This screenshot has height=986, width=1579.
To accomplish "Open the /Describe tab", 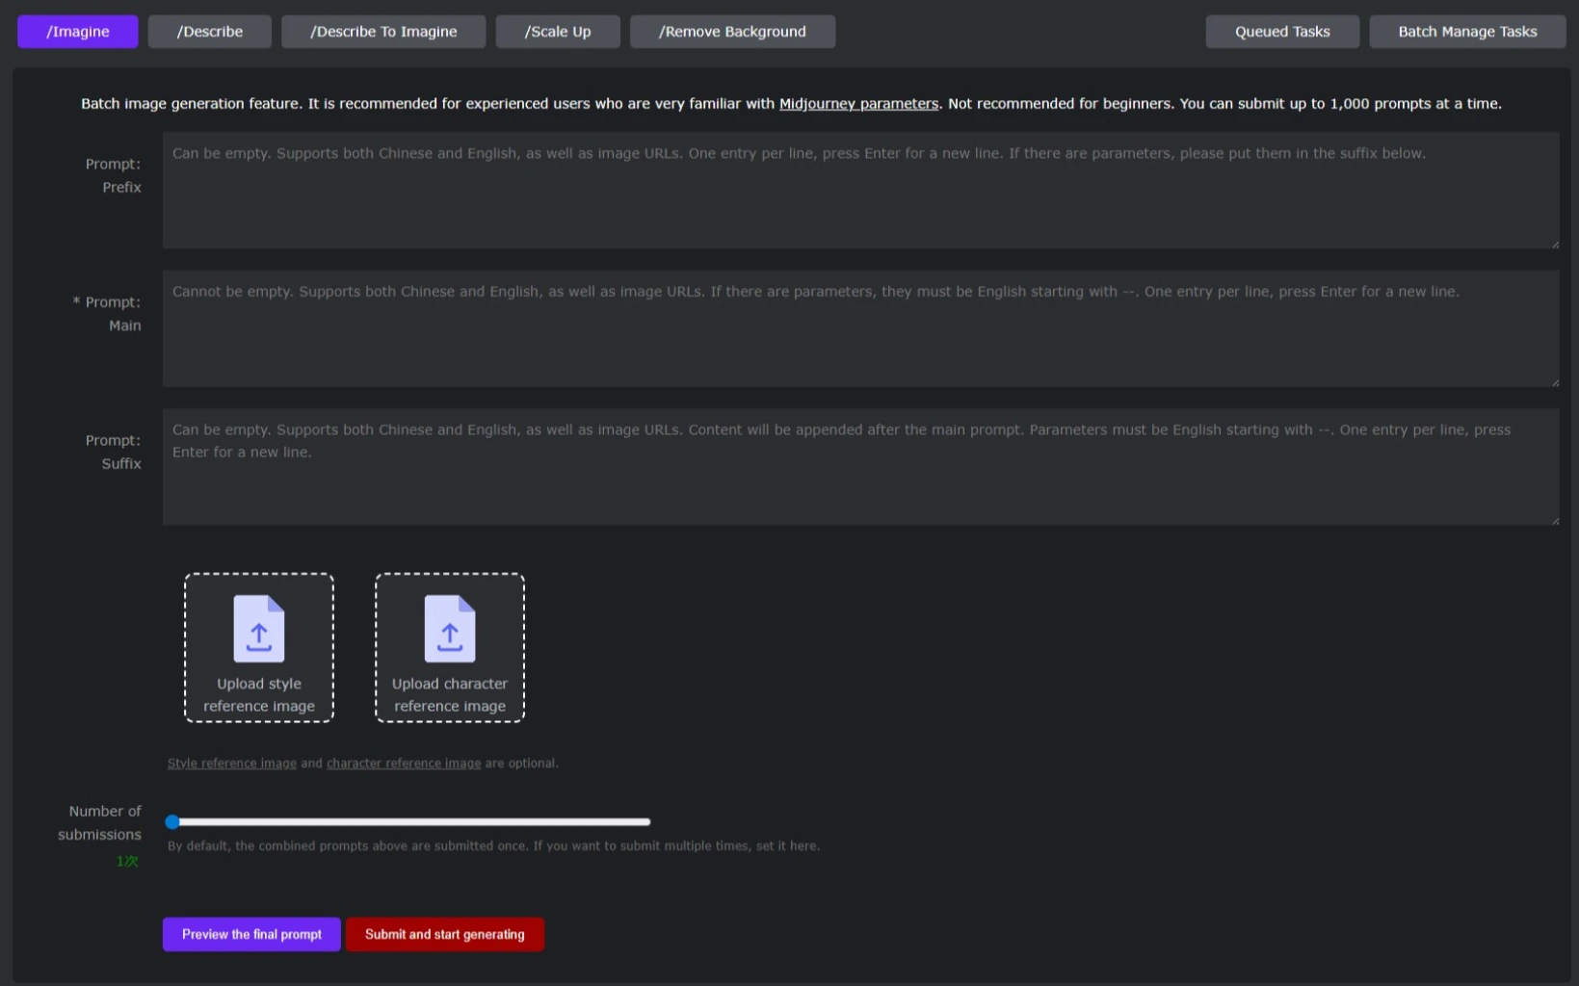I will coord(209,32).
